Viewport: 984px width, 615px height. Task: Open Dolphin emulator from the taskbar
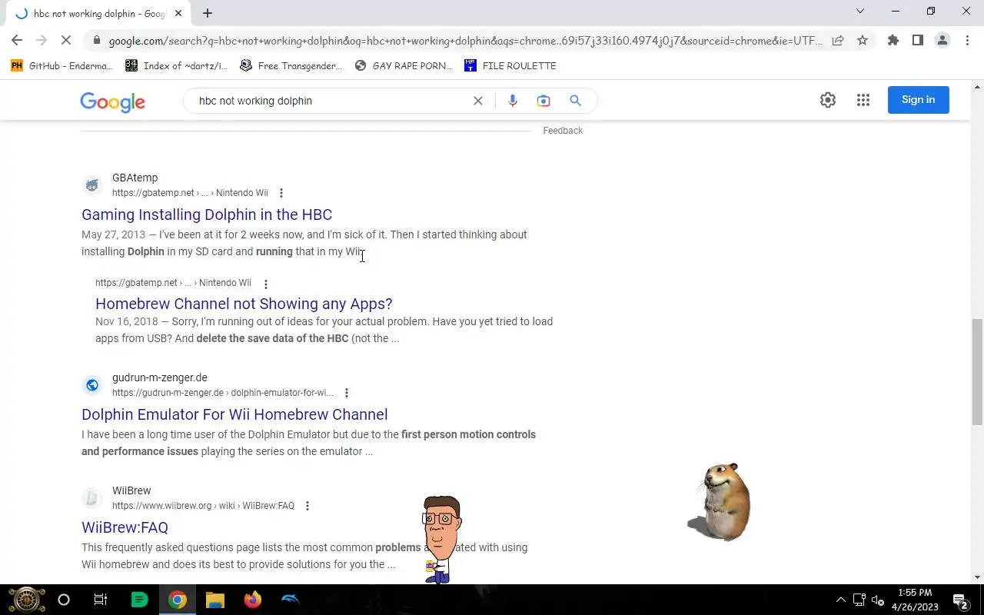[x=290, y=600]
